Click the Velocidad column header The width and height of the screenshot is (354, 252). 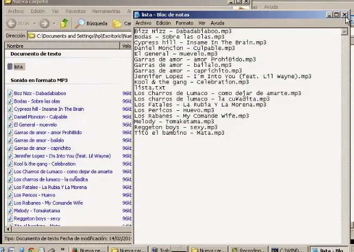126,46
